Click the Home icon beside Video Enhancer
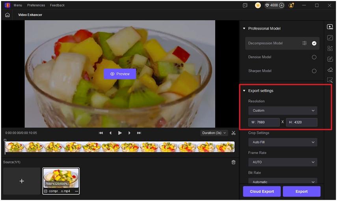Screen dimensions: 337x201 (7, 15)
